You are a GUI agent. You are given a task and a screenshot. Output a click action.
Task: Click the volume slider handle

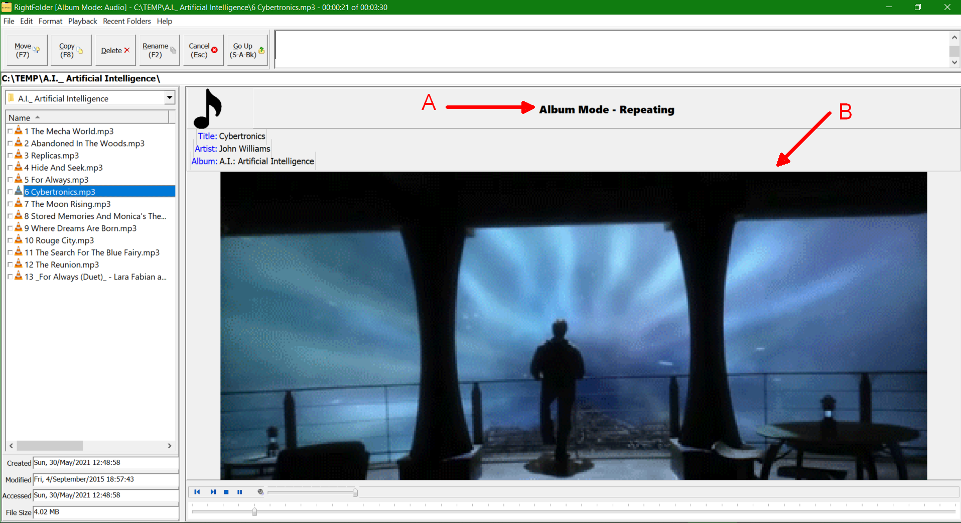(x=355, y=492)
